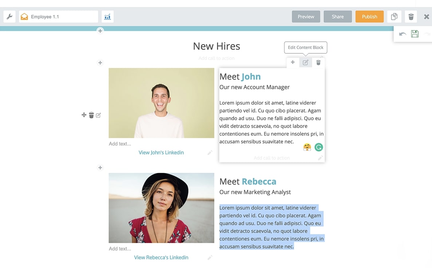Open email settings with the wrench icon
The height and width of the screenshot is (268, 432).
point(9,16)
